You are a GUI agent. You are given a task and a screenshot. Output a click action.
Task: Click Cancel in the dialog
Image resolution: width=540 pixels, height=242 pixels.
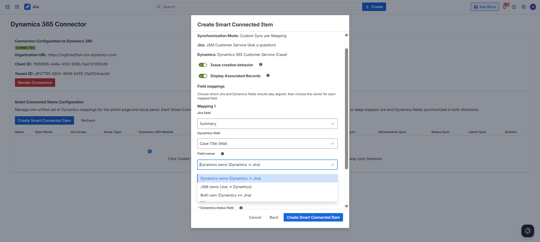tap(255, 217)
